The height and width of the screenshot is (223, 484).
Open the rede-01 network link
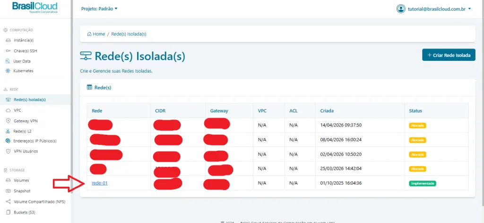coord(100,183)
